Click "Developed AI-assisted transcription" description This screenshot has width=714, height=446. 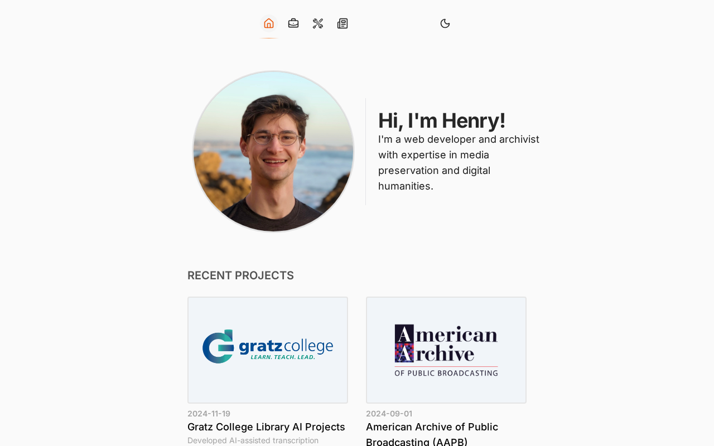253,440
